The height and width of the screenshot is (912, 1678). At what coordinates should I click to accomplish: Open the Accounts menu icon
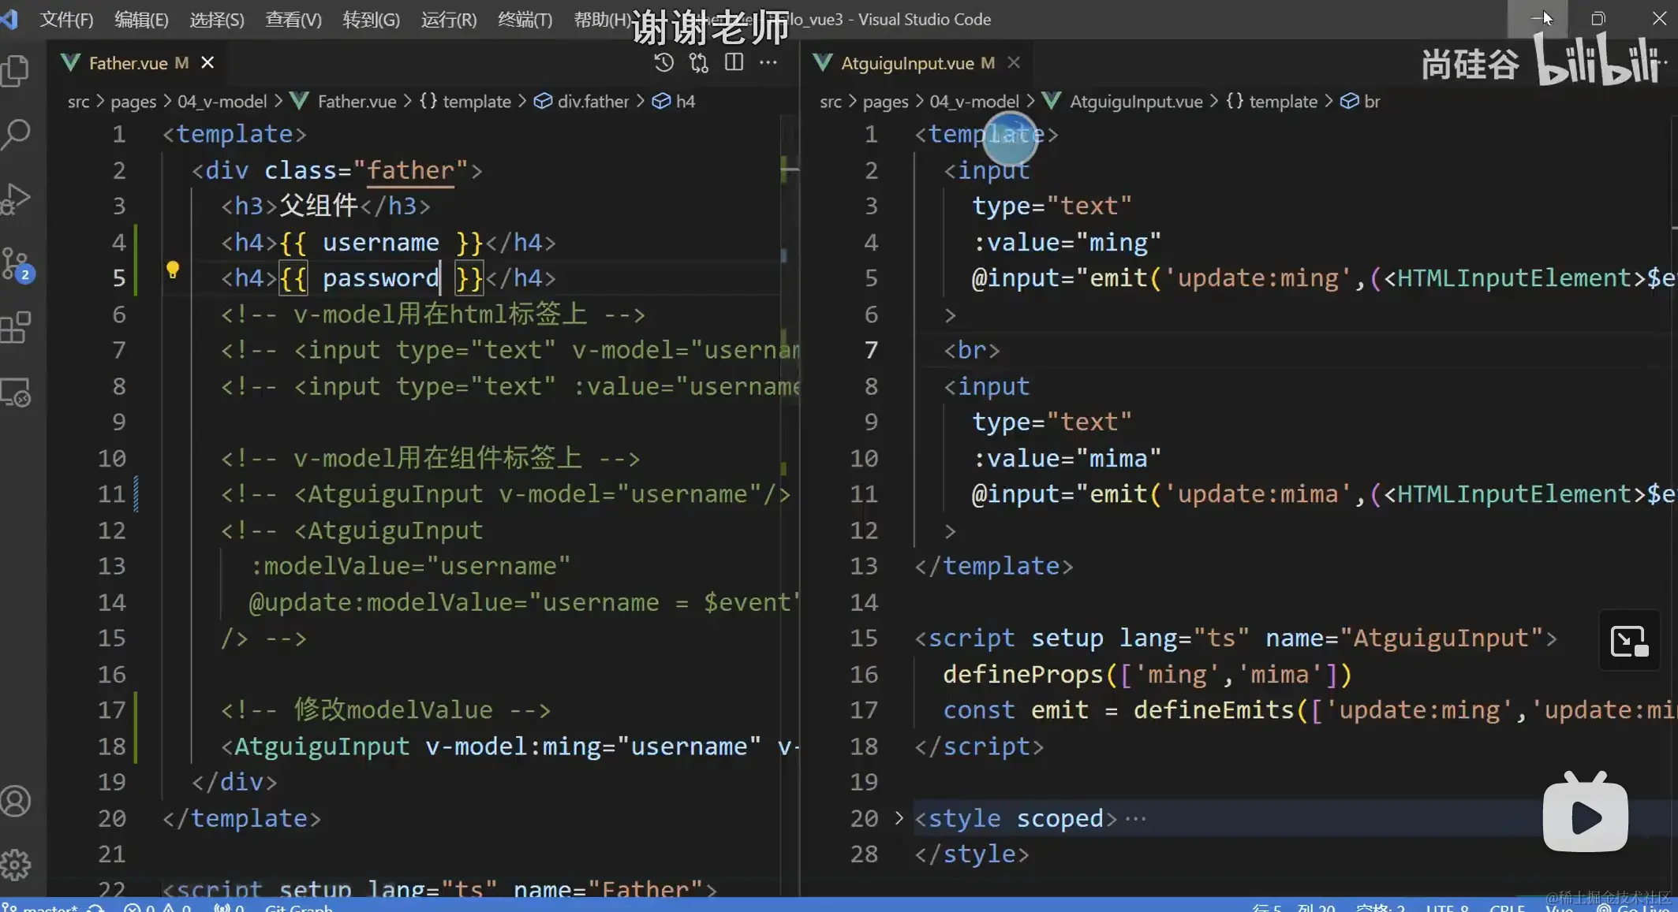pos(16,801)
